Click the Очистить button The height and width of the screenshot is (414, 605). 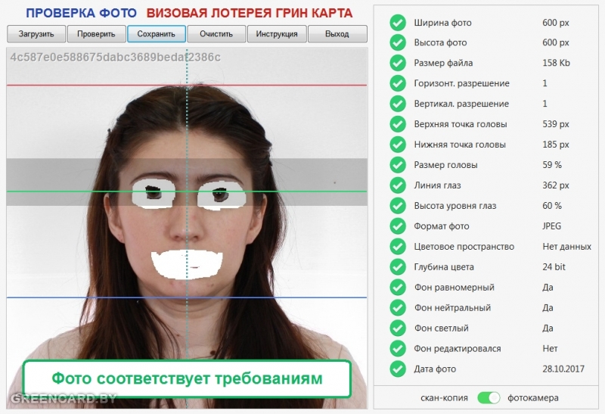216,34
